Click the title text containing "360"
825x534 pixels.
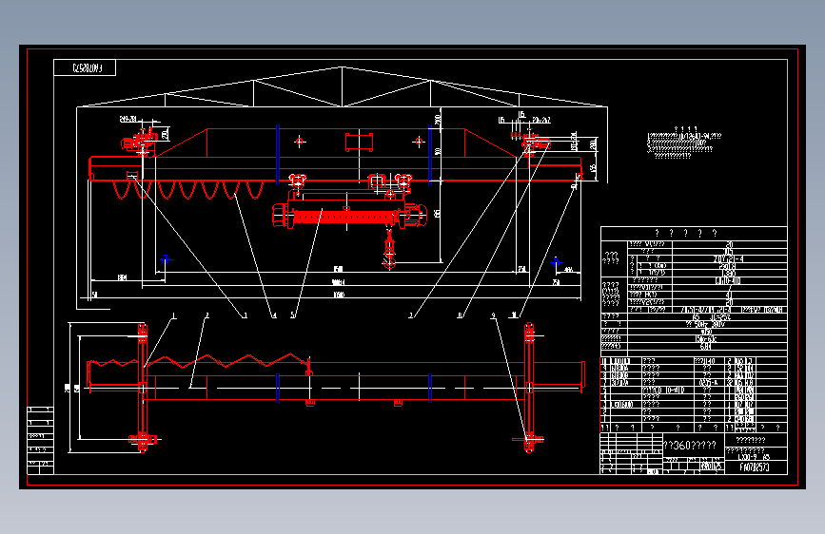pyautogui.click(x=690, y=446)
